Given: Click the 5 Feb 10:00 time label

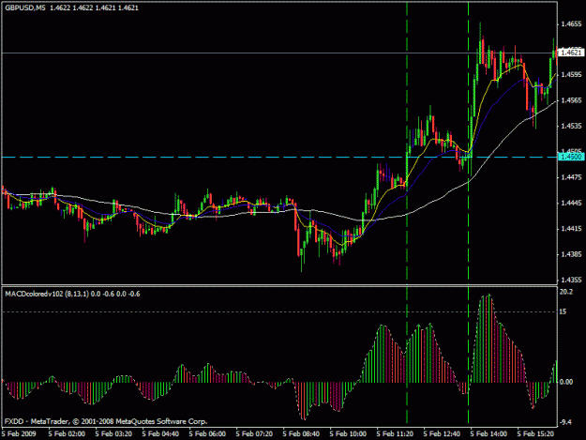Looking at the screenshot, I should tap(348, 433).
